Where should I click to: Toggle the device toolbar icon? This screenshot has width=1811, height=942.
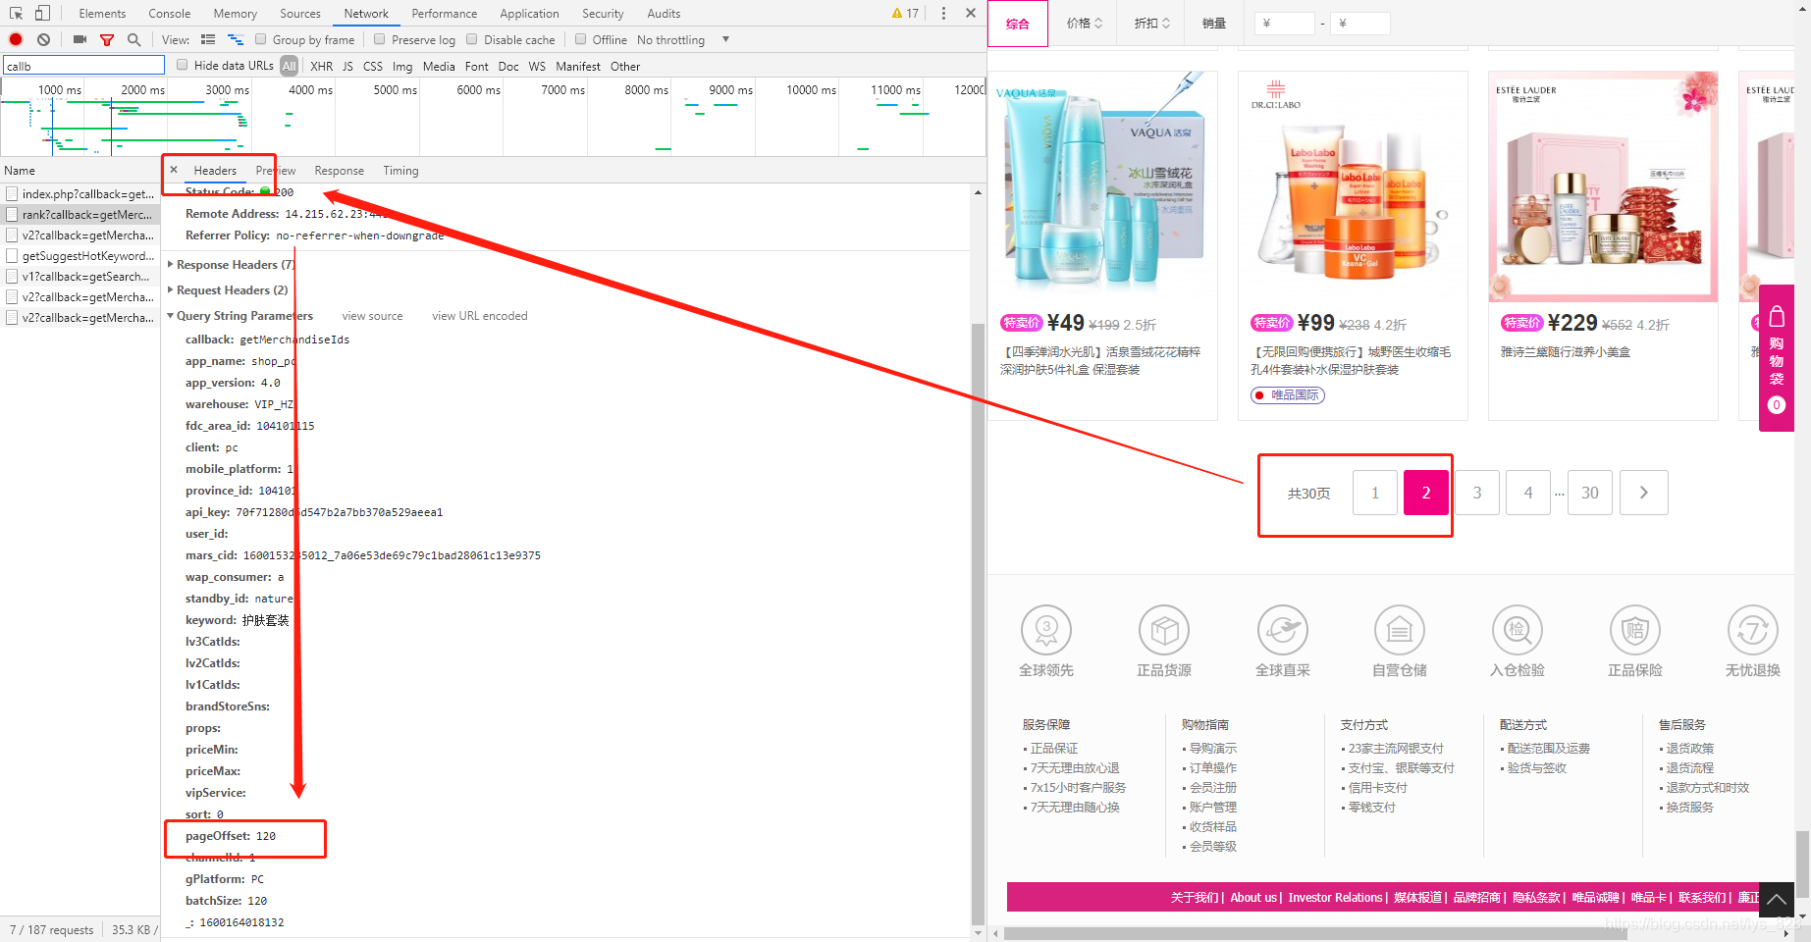42,13
